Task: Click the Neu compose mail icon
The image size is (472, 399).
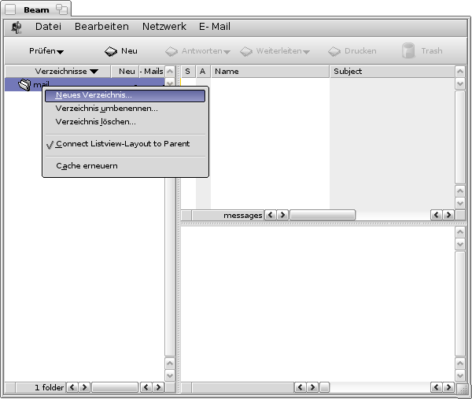Action: click(111, 51)
